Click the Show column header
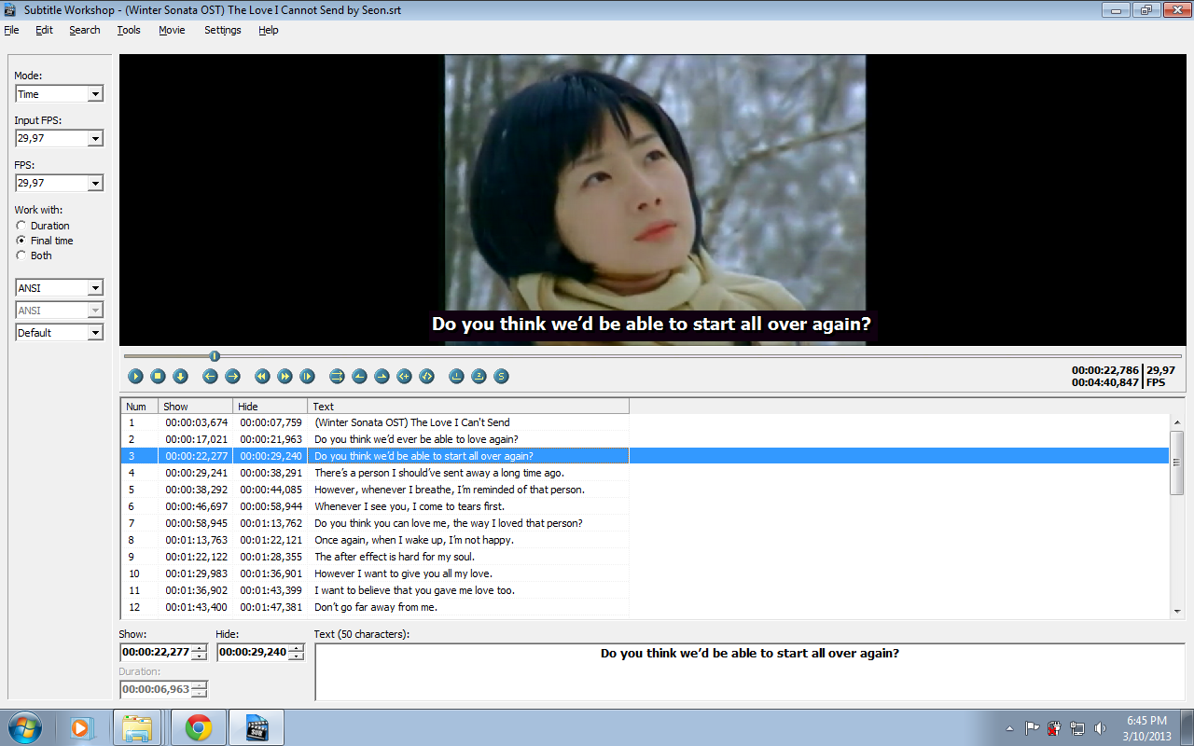The height and width of the screenshot is (746, 1194). [x=195, y=407]
